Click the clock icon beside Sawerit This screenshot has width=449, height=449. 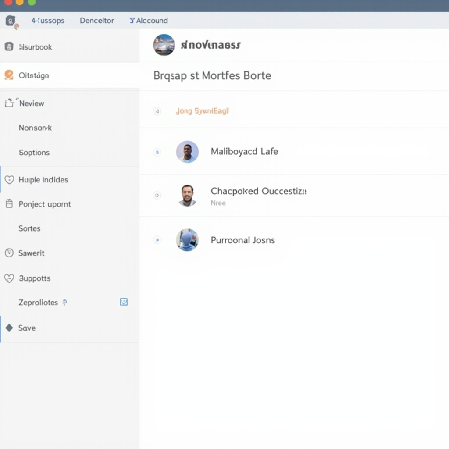pos(9,253)
